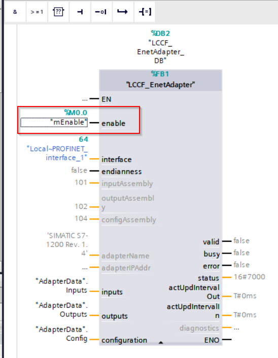
Task: Select the "LCCF_EnetAdapter" block header
Action: (161, 85)
